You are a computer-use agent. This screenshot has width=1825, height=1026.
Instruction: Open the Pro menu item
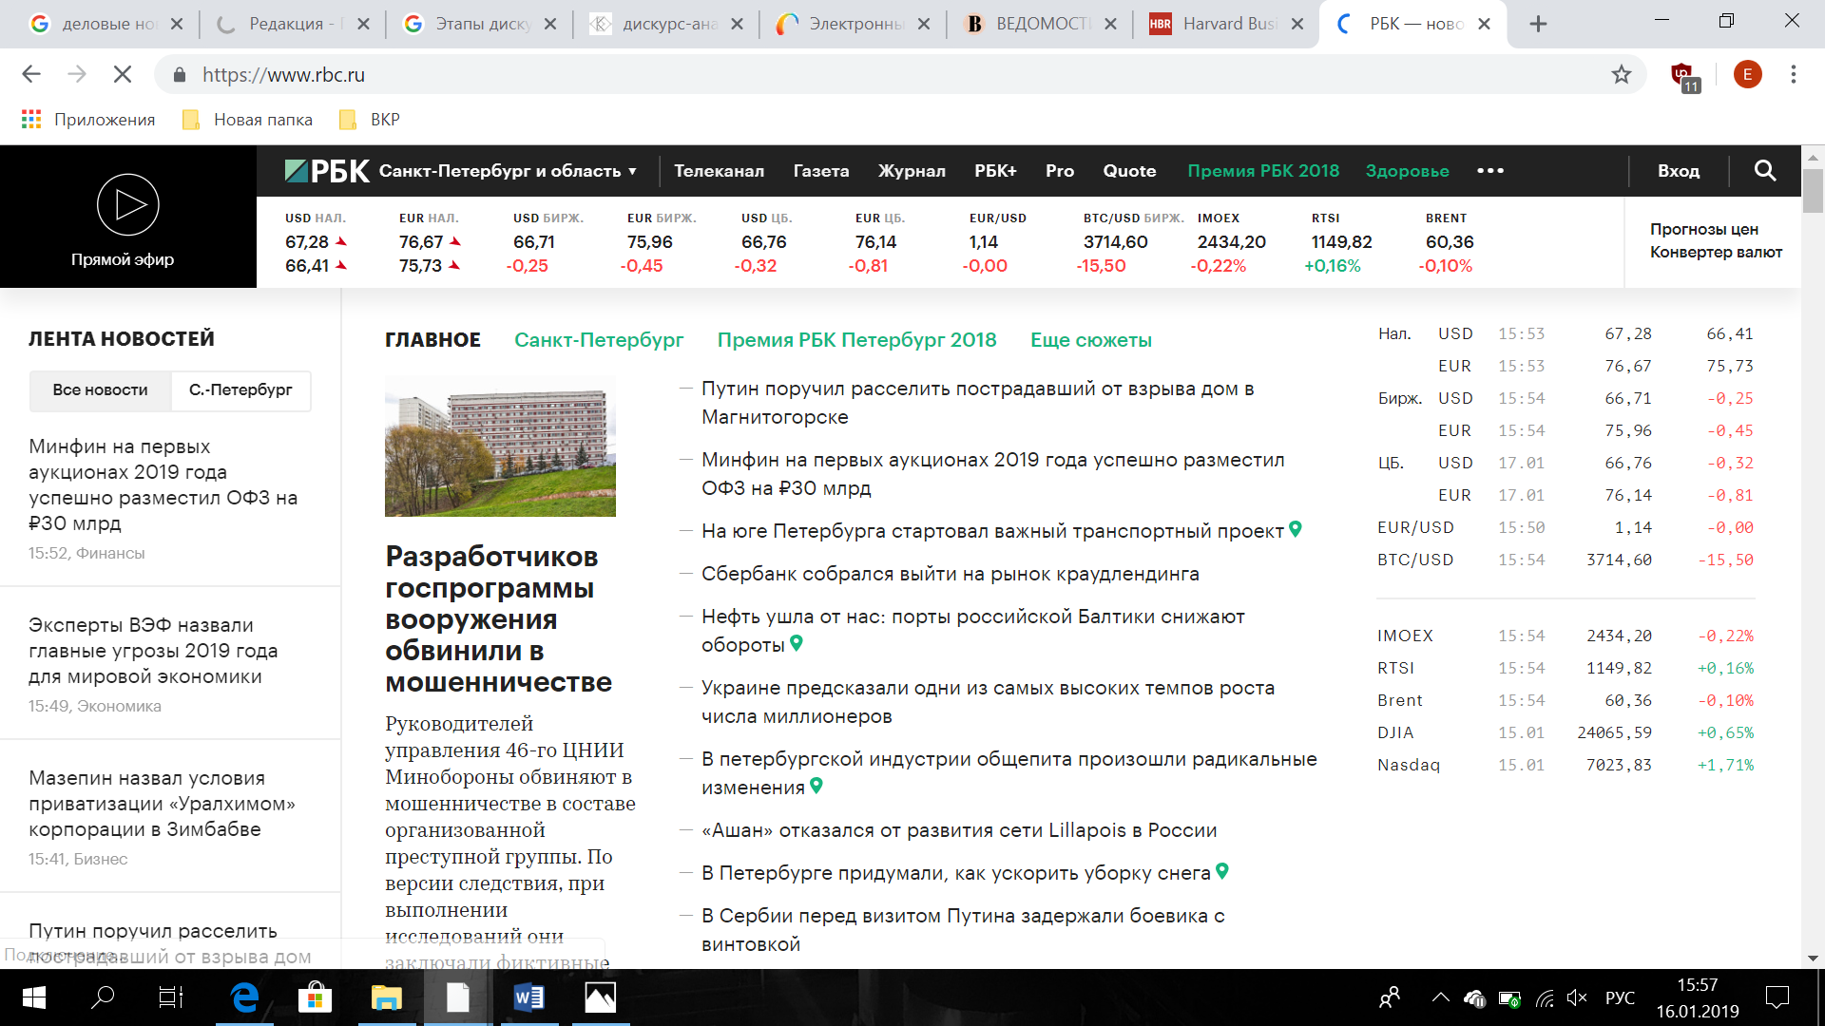[x=1060, y=171]
